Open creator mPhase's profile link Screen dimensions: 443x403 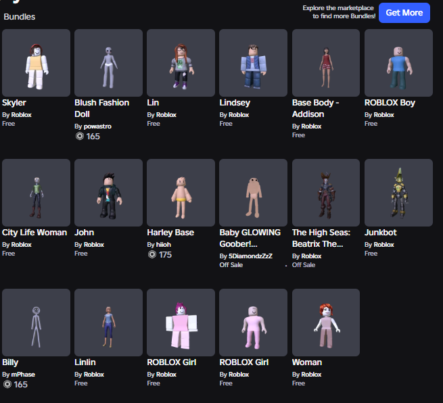coord(23,375)
